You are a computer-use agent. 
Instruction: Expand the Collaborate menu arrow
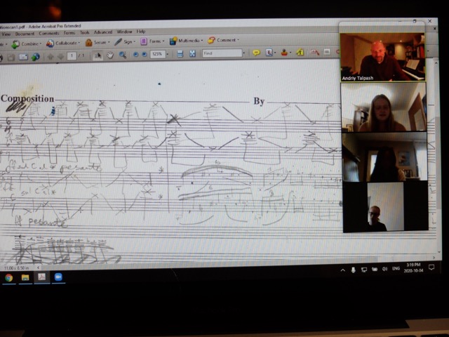click(x=79, y=43)
